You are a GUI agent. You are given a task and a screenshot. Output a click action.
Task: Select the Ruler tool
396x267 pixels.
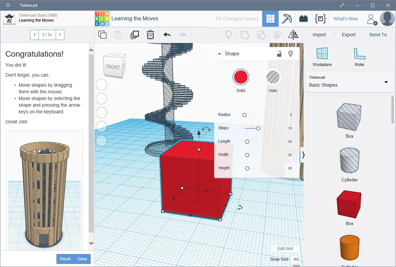tap(359, 57)
